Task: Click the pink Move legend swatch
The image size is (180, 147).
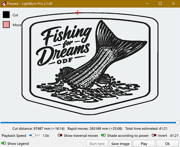Action: click(6, 25)
